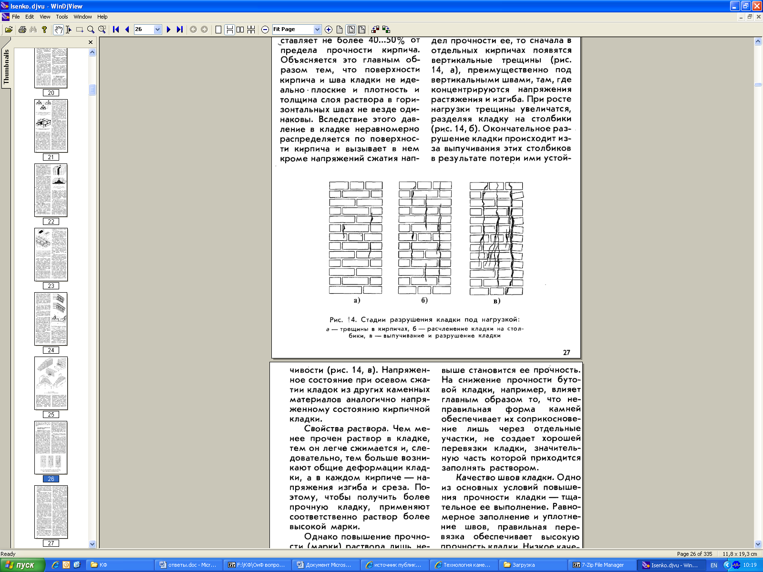Viewport: 763px width, 572px height.
Task: Click the 11,8 x 19,3 cm status text
Action: (740, 554)
